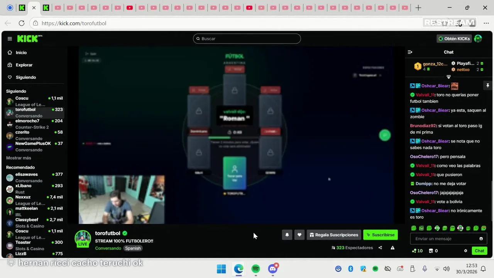Open Nexxuz recommended channel
This screenshot has width=494, height=278.
pos(34,200)
